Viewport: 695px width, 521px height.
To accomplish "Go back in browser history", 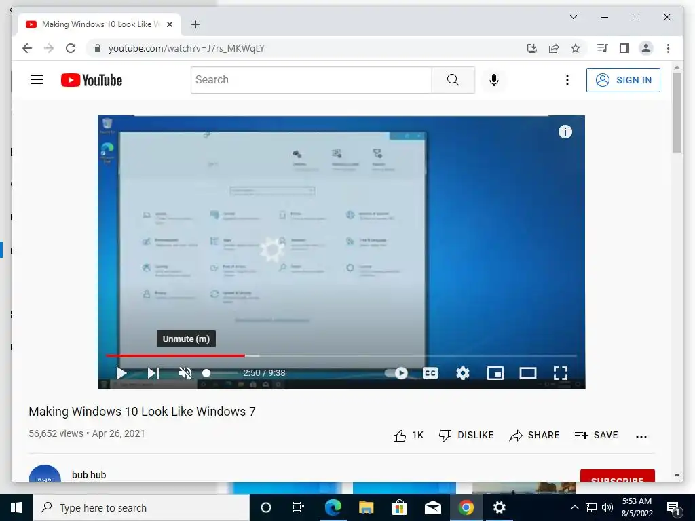I will (x=27, y=48).
